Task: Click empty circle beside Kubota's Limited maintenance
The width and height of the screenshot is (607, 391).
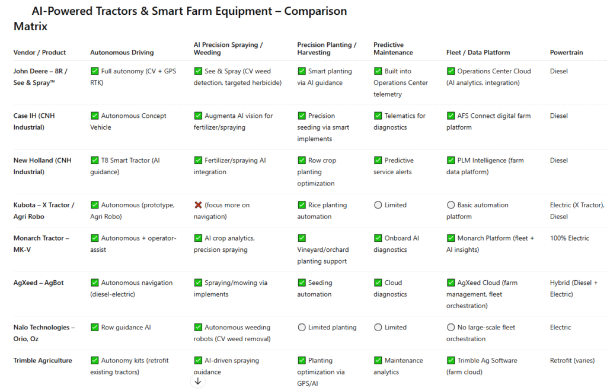Action: click(x=378, y=205)
